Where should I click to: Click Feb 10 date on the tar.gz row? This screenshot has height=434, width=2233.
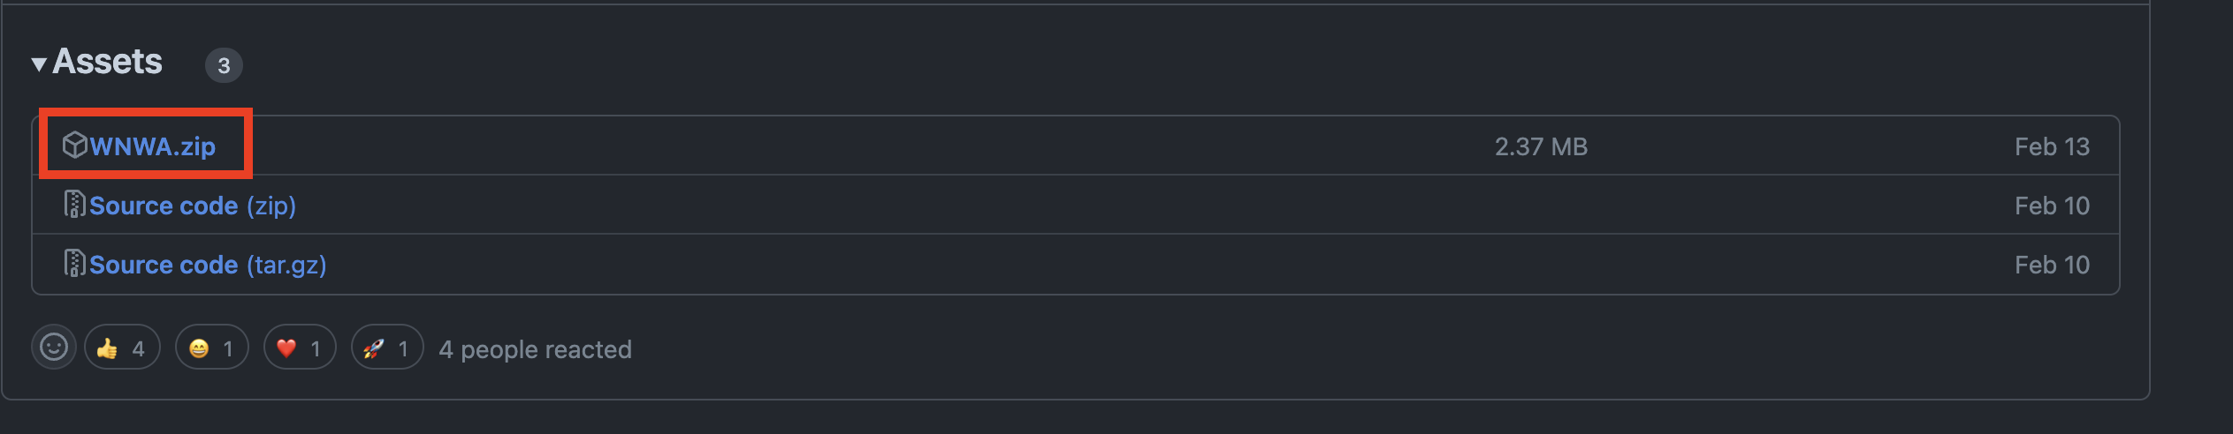pos(2052,265)
